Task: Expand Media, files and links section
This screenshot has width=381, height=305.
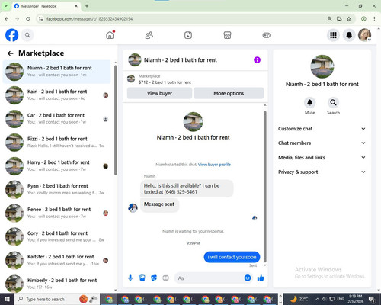Action: (x=322, y=158)
